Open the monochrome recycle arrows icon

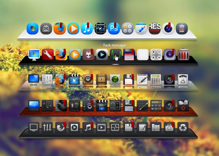pos(183,127)
